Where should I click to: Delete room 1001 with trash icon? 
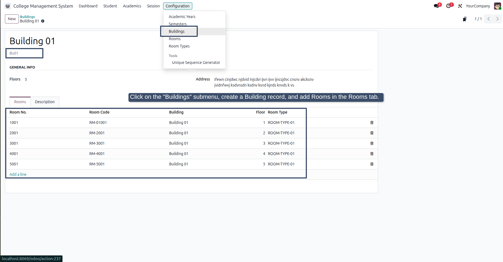(x=372, y=123)
